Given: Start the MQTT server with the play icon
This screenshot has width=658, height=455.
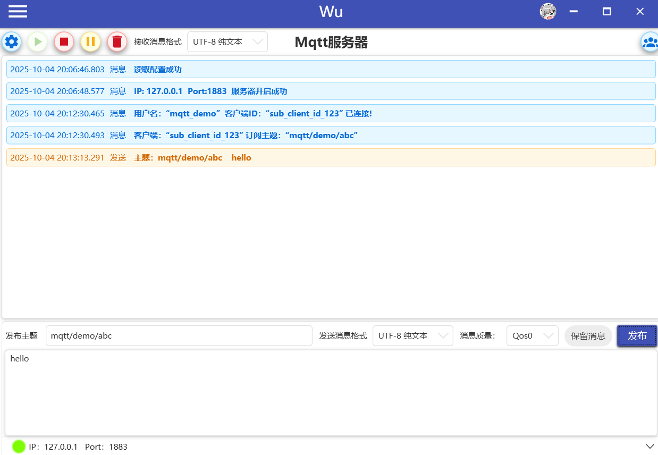Looking at the screenshot, I should click(x=37, y=41).
